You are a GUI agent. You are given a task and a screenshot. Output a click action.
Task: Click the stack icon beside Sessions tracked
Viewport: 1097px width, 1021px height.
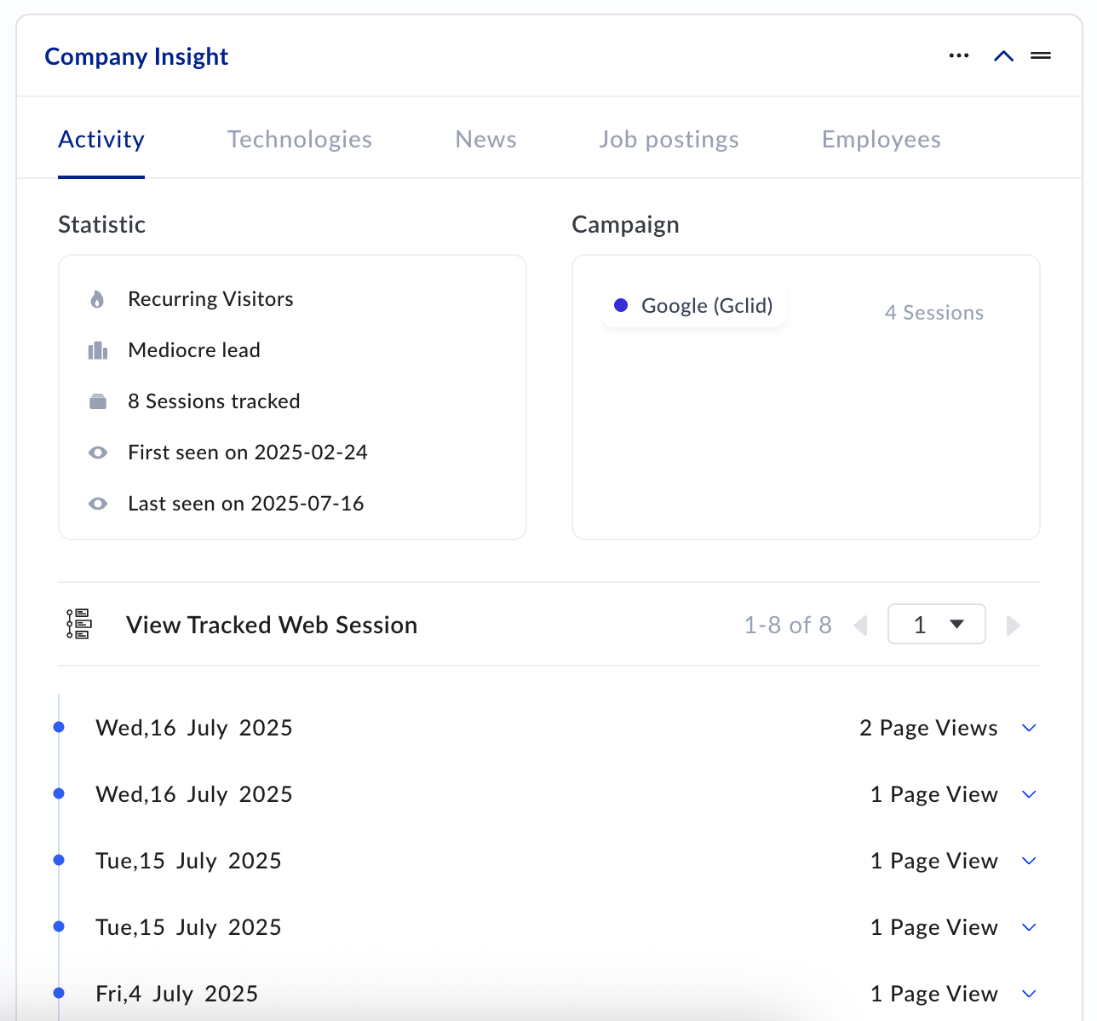click(x=98, y=401)
